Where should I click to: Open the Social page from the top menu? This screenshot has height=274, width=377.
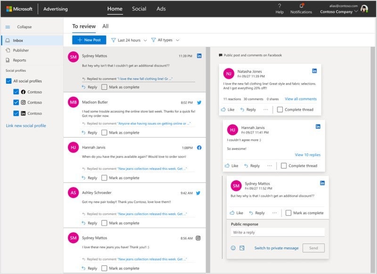pyautogui.click(x=139, y=8)
